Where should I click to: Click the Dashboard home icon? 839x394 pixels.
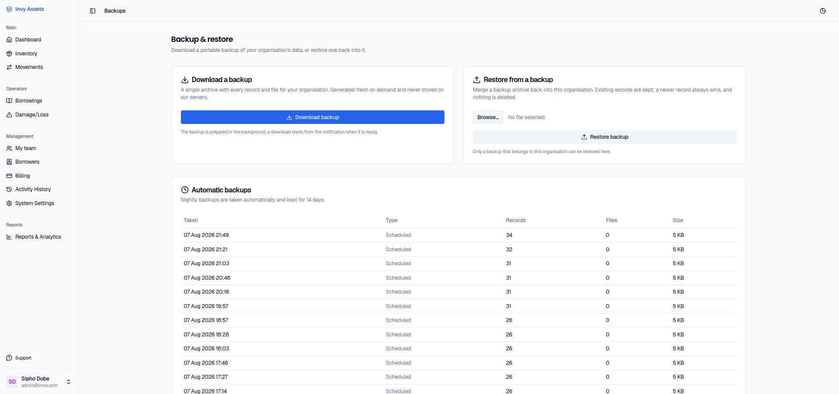click(x=9, y=40)
